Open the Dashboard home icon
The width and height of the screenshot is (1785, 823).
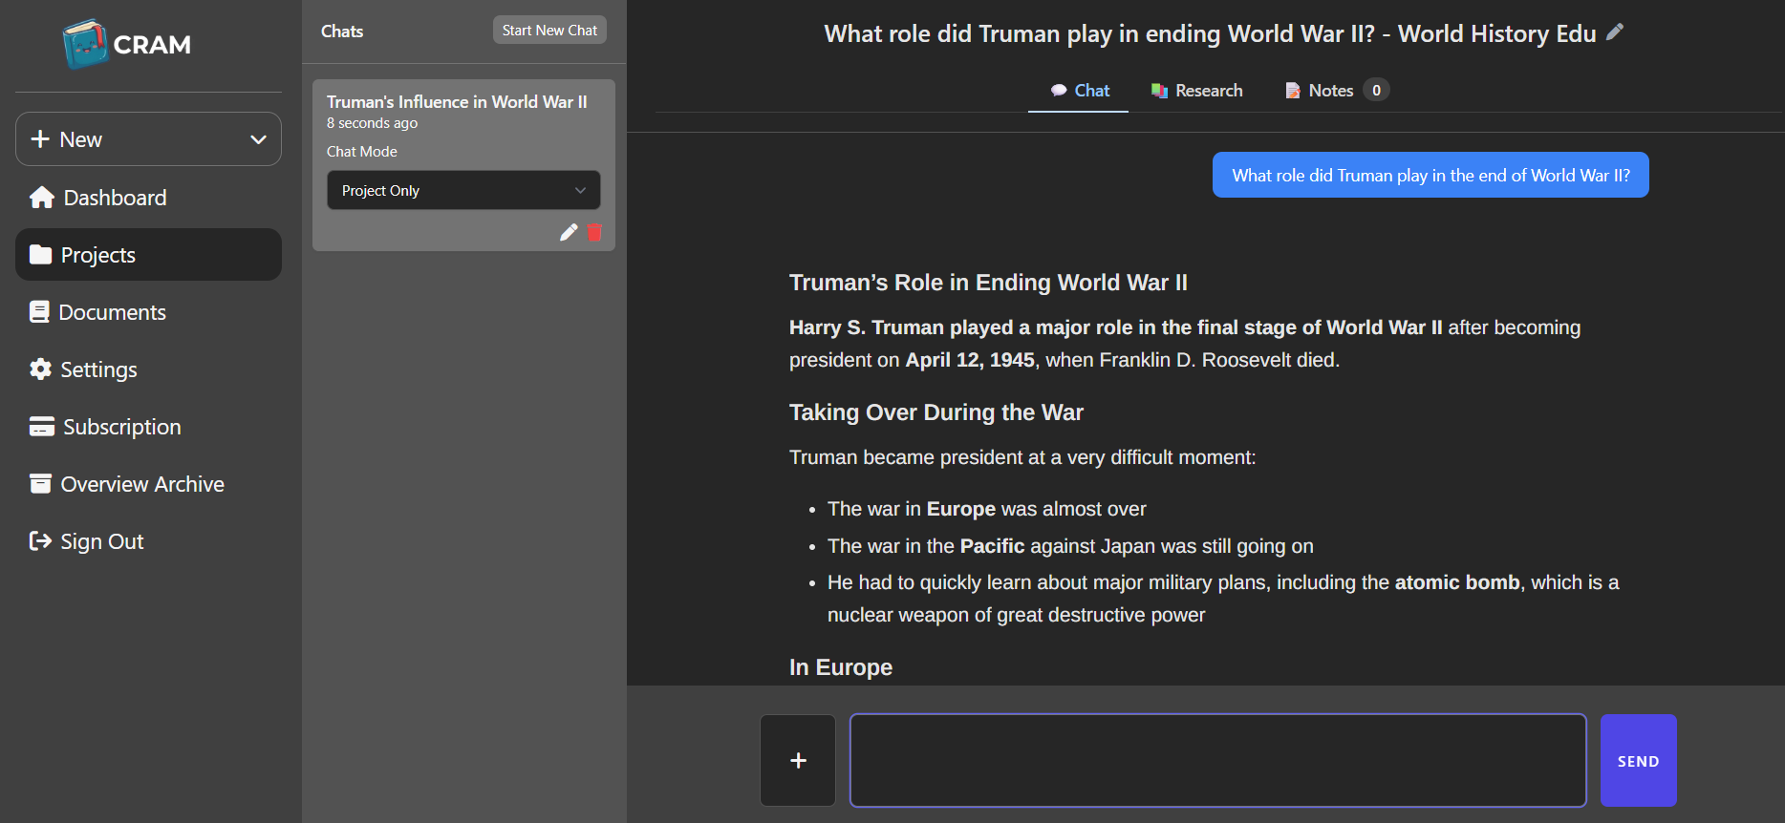pos(42,198)
